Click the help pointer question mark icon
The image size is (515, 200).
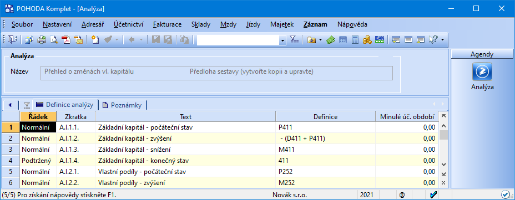(x=433, y=40)
